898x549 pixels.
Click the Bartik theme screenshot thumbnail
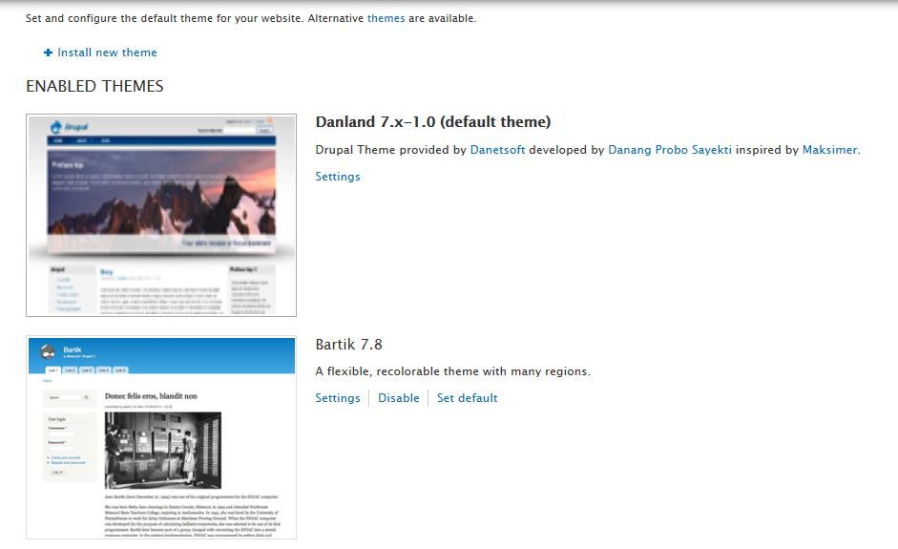click(x=161, y=437)
